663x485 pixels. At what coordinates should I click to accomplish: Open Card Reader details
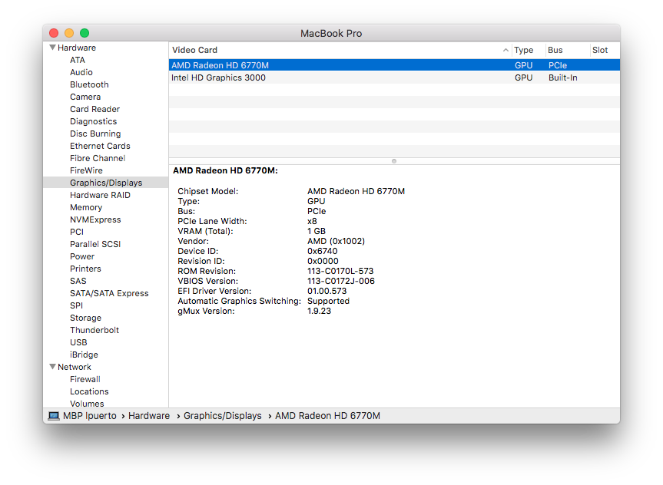coord(94,109)
